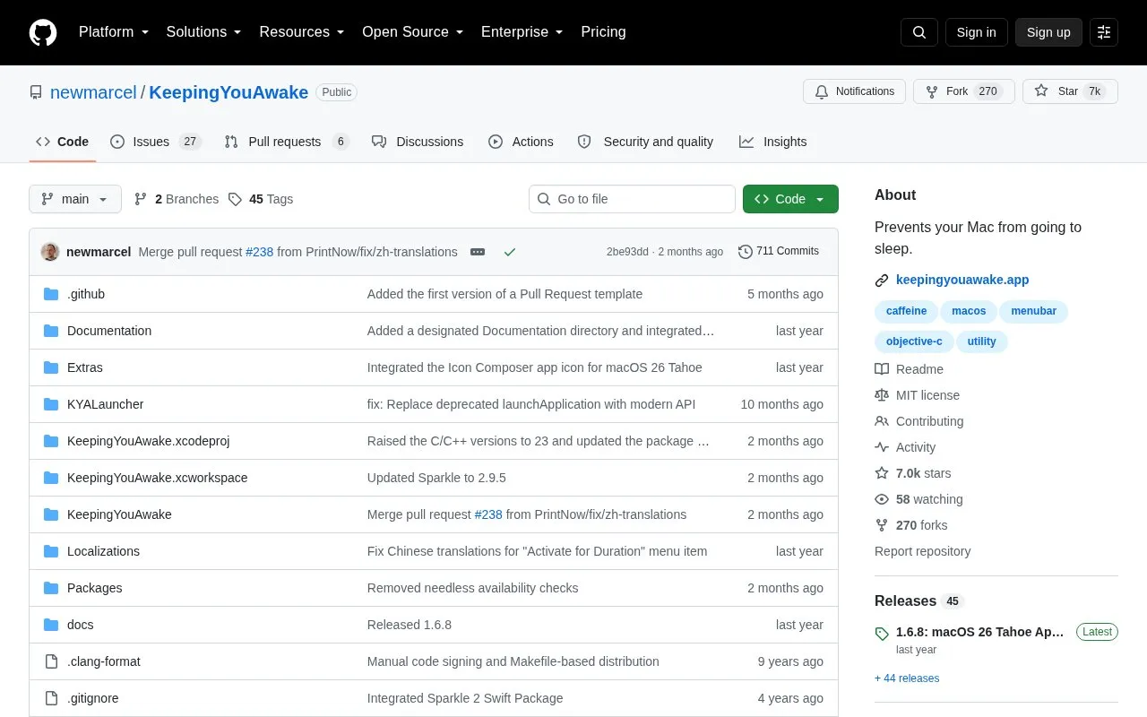Expand the green Code dropdown
This screenshot has width=1147, height=717.
pyautogui.click(x=790, y=199)
